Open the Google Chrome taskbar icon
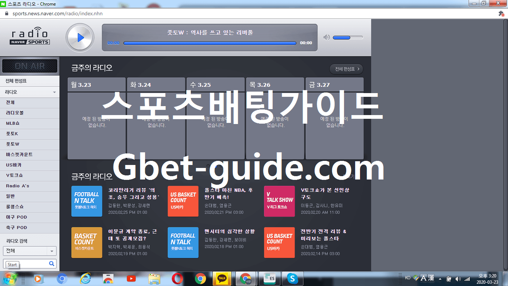The height and width of the screenshot is (286, 508). [200, 279]
